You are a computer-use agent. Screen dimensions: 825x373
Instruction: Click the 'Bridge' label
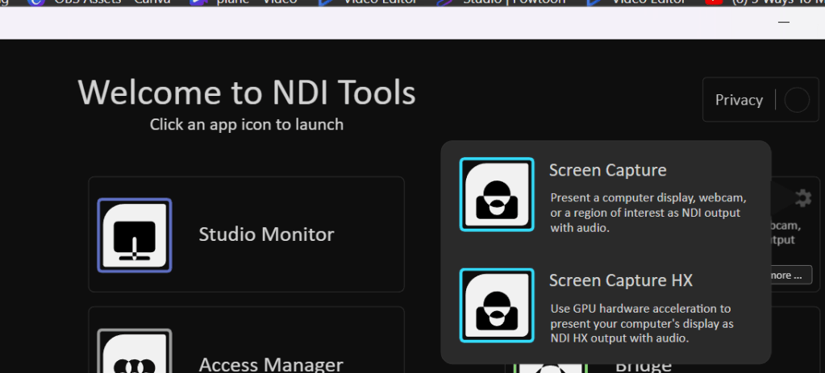[x=644, y=367]
